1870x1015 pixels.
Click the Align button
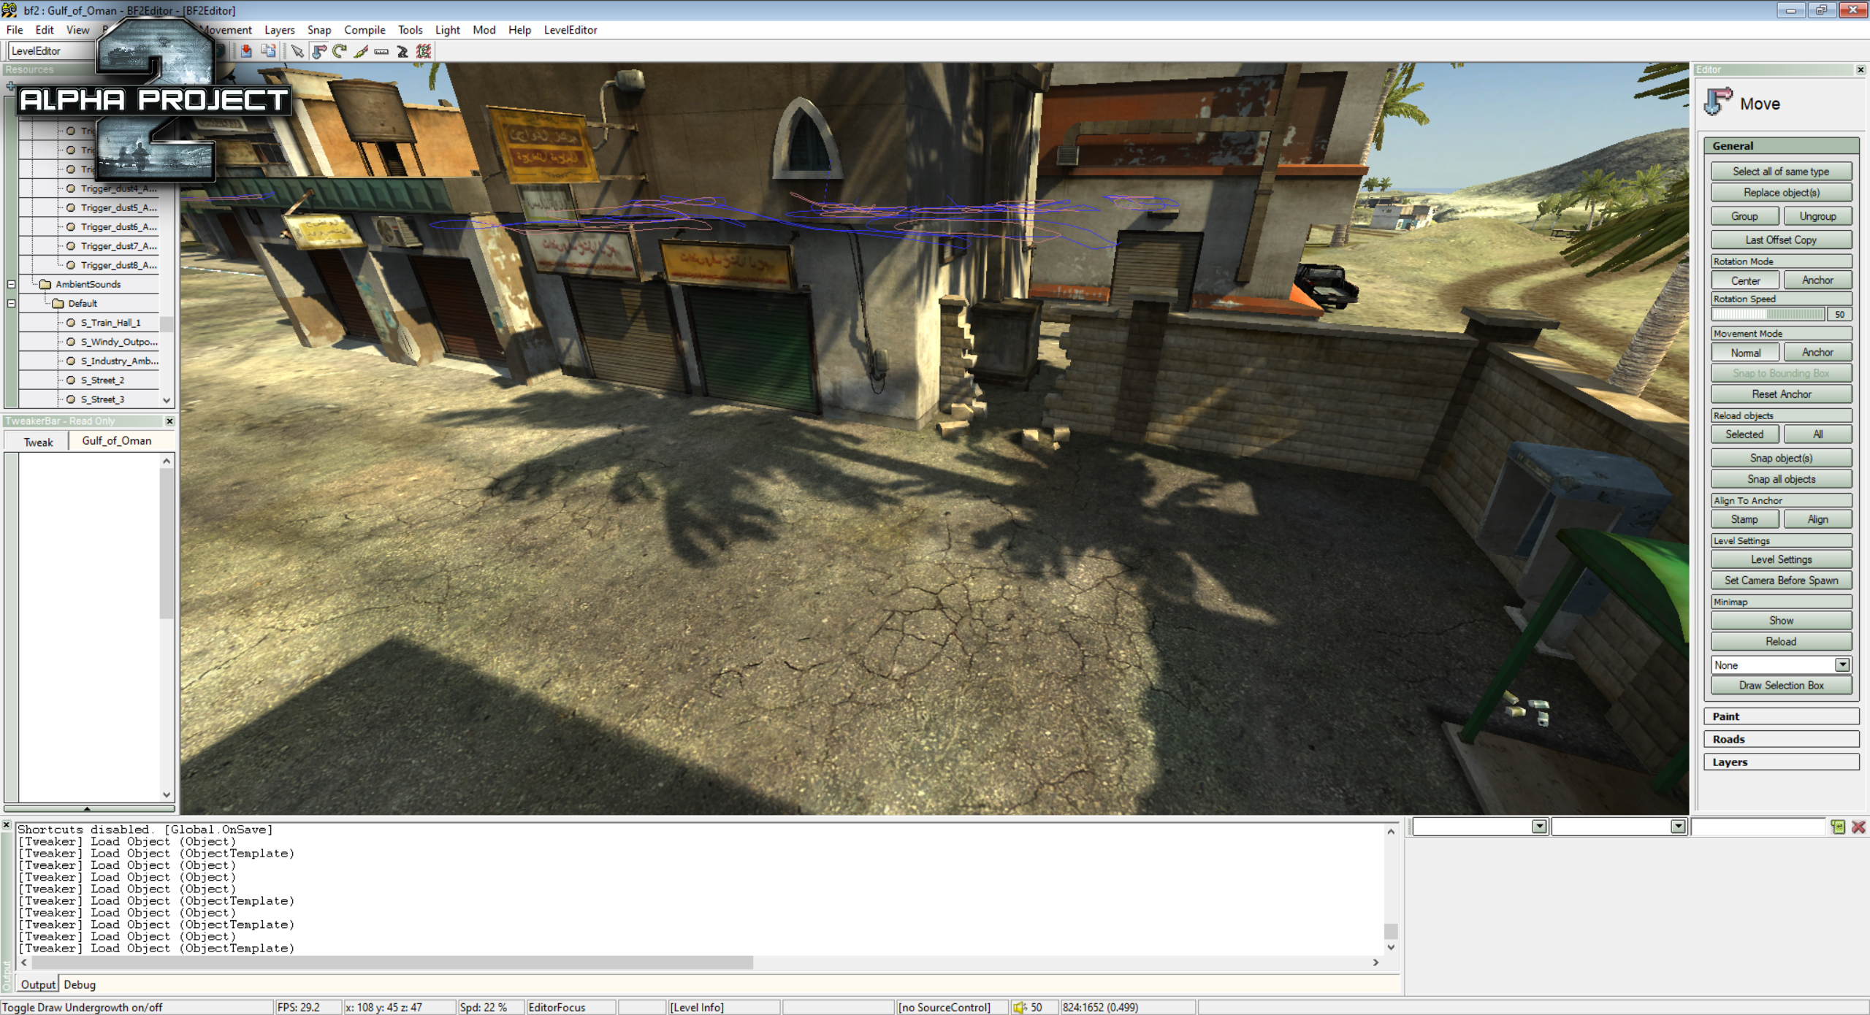(x=1817, y=519)
